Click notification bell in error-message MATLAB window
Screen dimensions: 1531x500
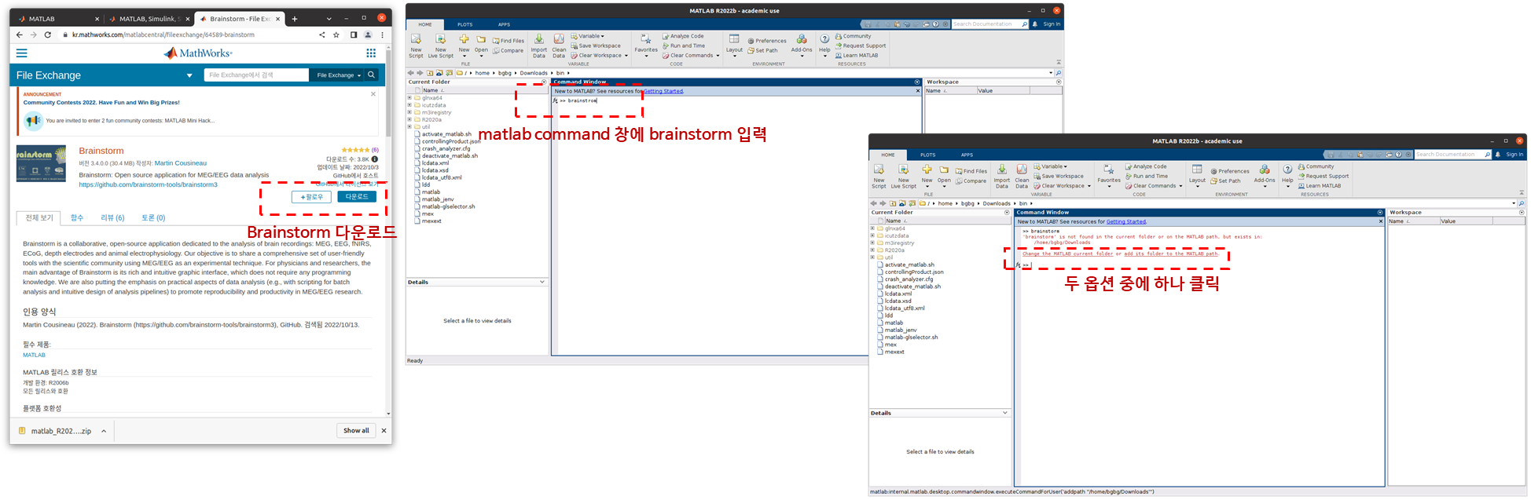[x=1498, y=155]
